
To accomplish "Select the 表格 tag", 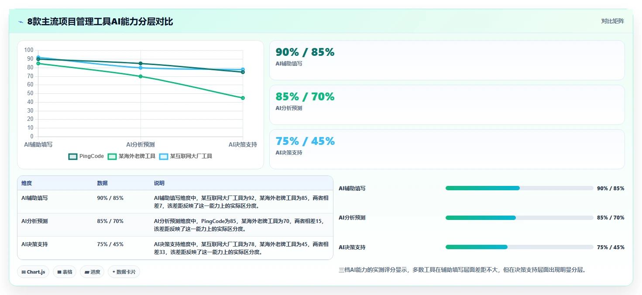I will point(65,272).
